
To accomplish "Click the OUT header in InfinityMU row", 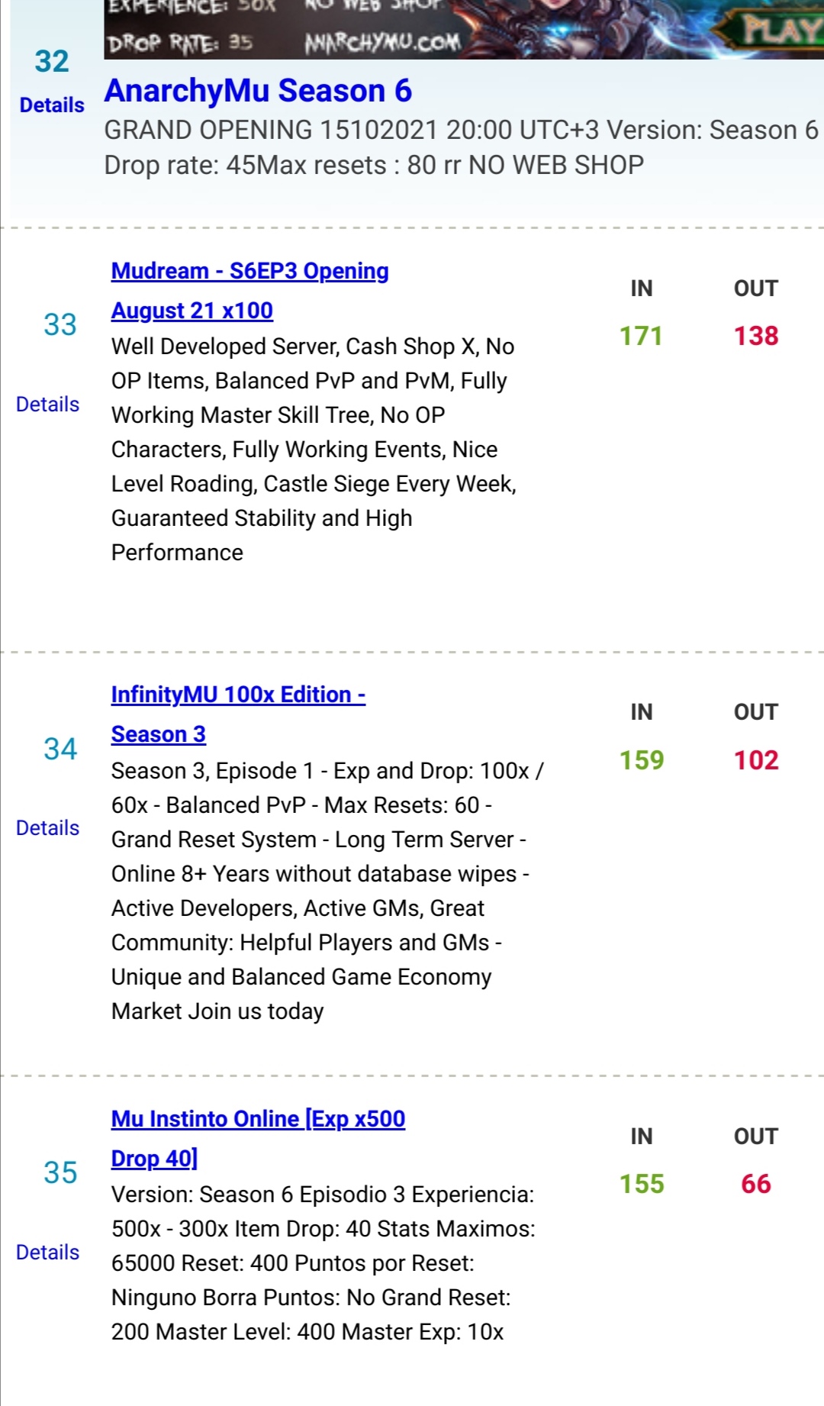I will [x=756, y=712].
